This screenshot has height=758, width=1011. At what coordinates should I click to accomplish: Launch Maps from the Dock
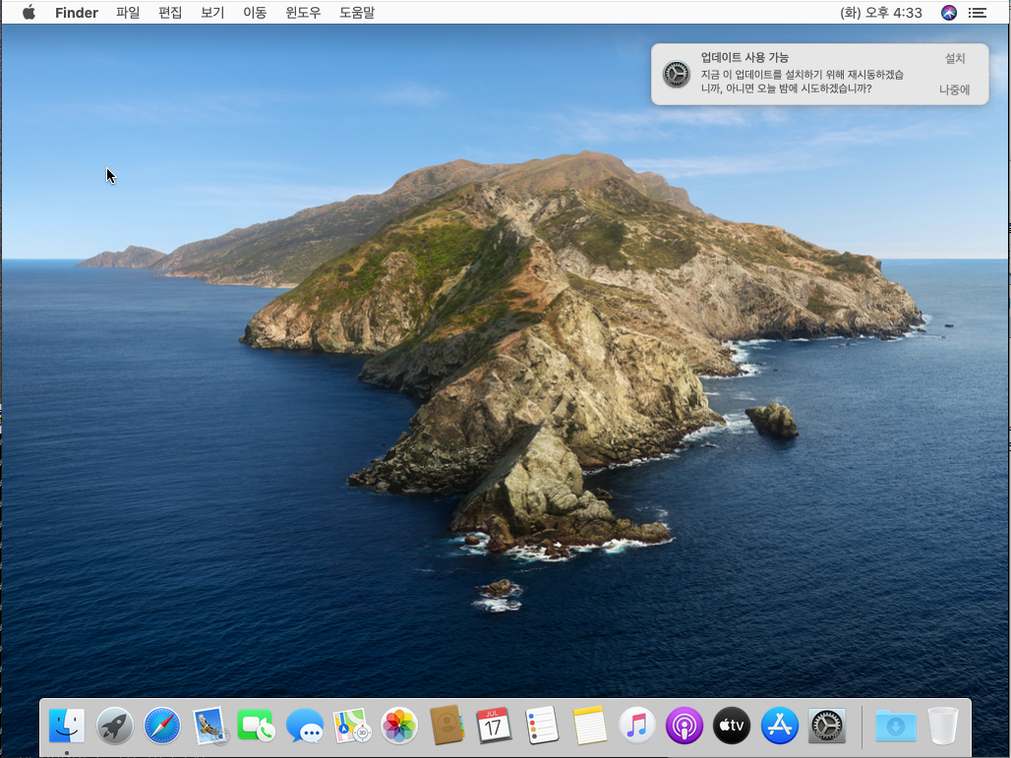point(352,727)
